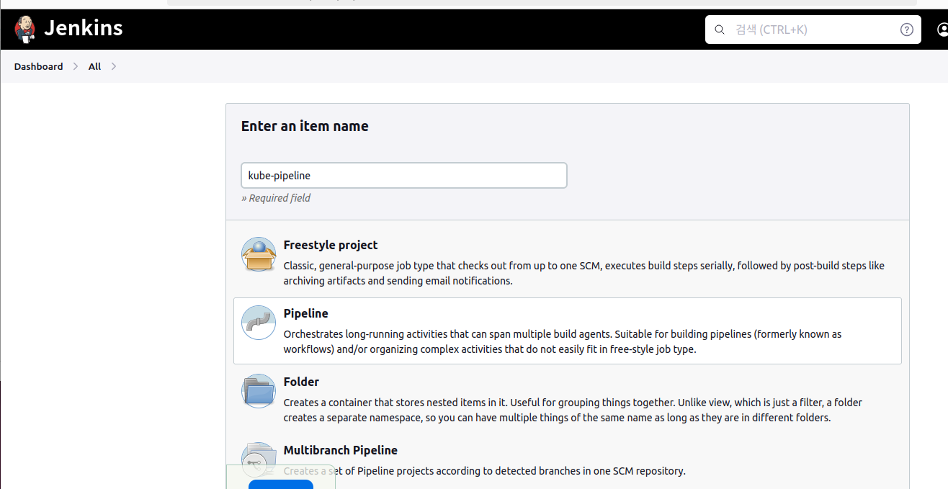Choose the Pipeline item type heading
The width and height of the screenshot is (948, 489).
coord(305,313)
